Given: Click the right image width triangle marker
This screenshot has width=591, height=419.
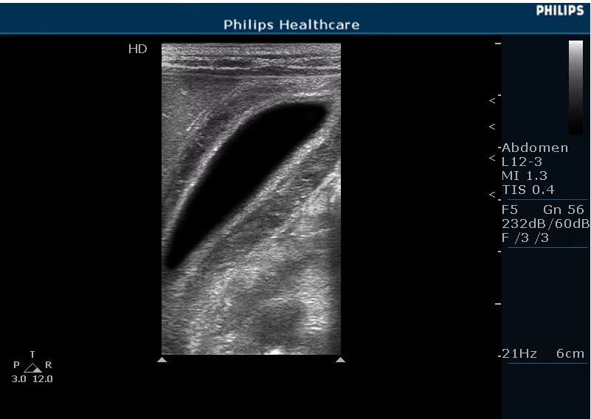Looking at the screenshot, I should click(x=340, y=360).
